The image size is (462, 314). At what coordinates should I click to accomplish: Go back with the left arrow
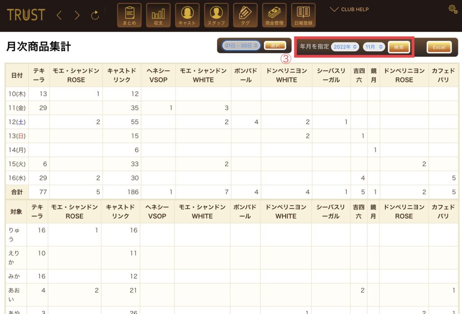59,15
